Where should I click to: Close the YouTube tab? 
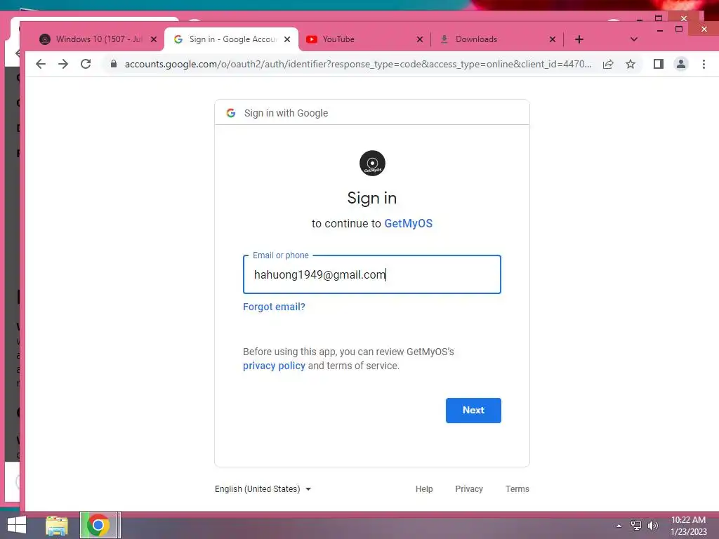pyautogui.click(x=420, y=39)
